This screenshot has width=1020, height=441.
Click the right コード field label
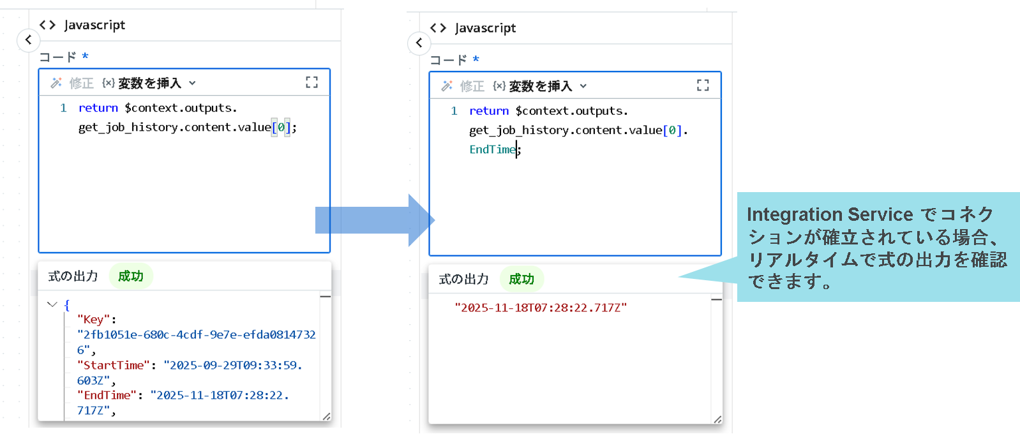point(448,60)
